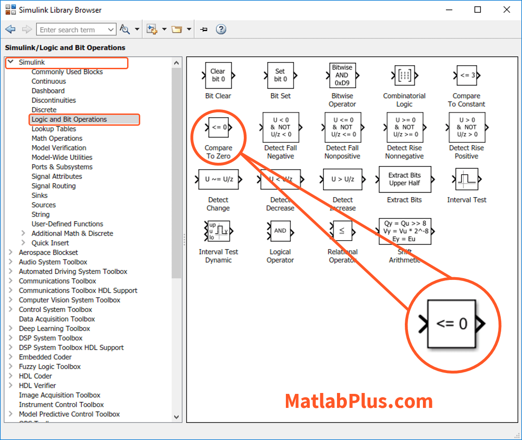Select the Bitwise Operator block
522x440 pixels.
coord(342,75)
